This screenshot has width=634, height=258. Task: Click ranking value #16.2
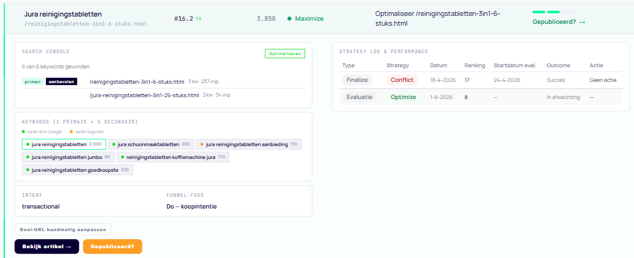click(183, 18)
